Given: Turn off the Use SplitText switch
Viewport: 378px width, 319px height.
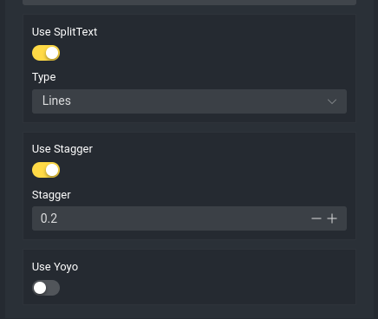Looking at the screenshot, I should coord(46,53).
